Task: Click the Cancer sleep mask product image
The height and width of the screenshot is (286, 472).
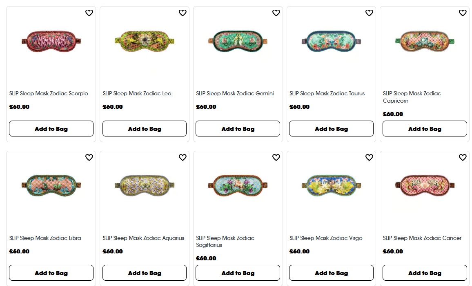Action: pos(425,185)
